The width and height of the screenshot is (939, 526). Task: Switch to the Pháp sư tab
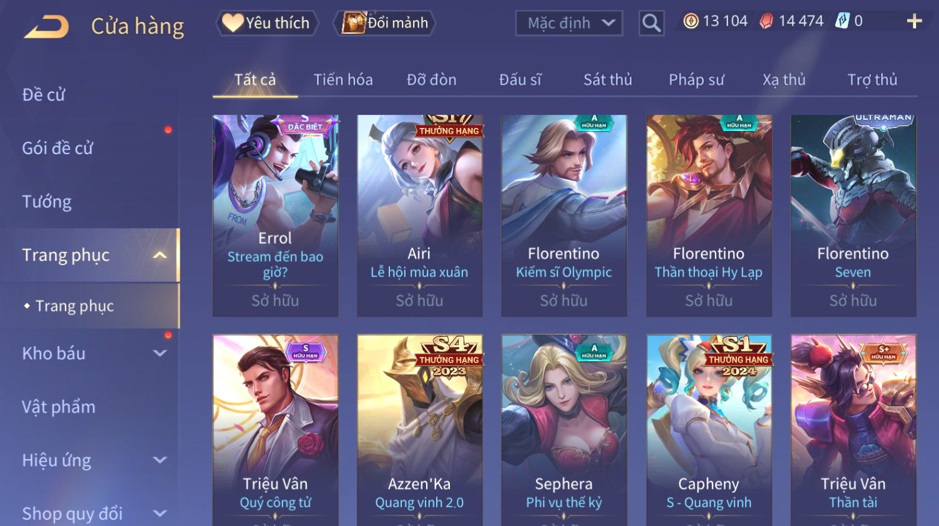pyautogui.click(x=696, y=80)
